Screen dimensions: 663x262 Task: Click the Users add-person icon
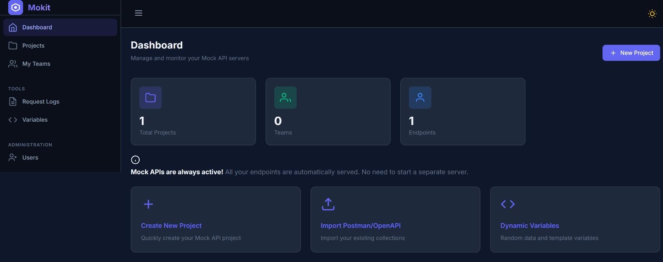click(13, 158)
